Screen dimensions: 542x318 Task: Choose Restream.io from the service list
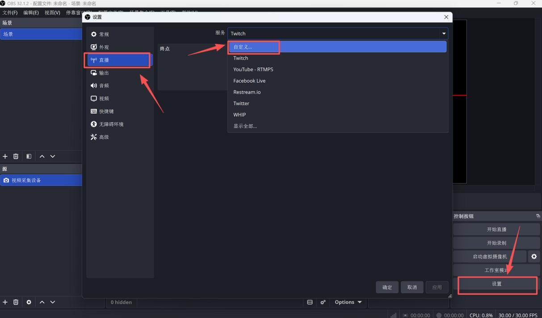[x=337, y=92]
